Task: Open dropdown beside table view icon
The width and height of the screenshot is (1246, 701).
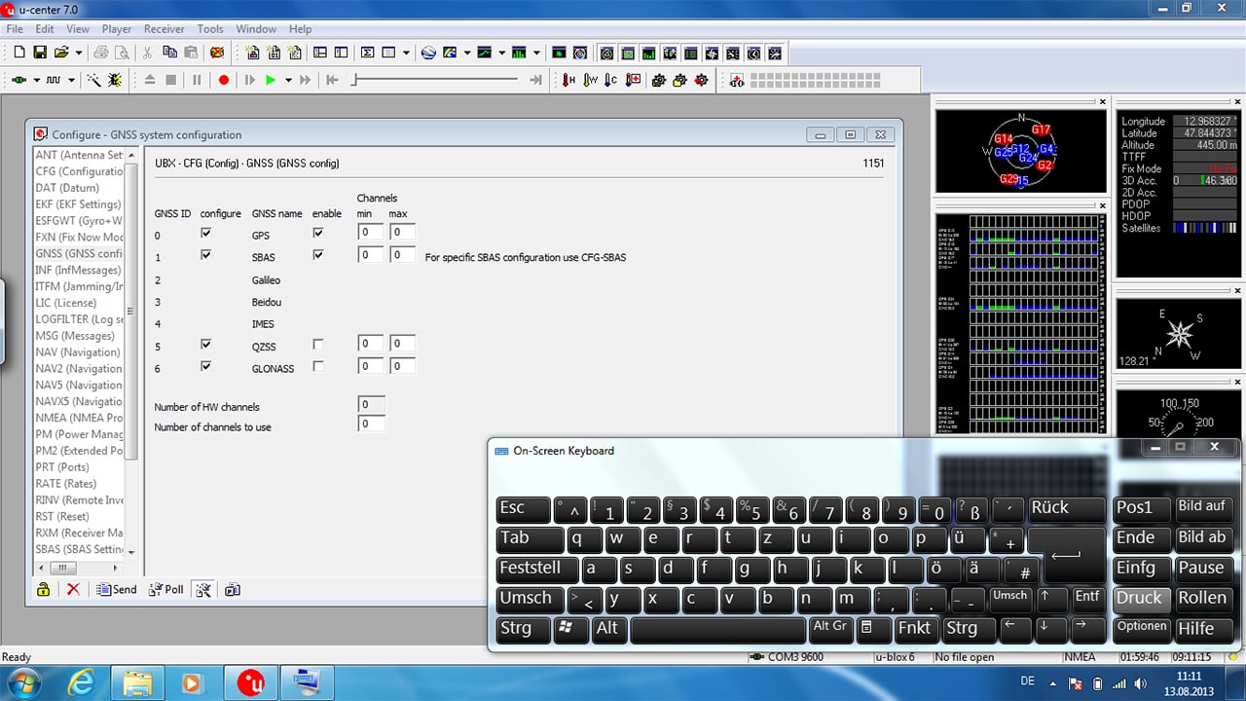Action: coord(407,53)
